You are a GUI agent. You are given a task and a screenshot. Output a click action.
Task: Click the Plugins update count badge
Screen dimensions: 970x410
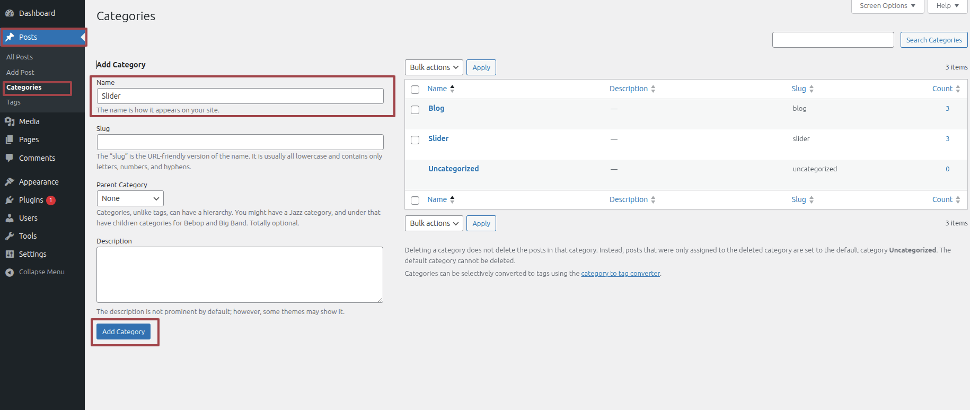pyautogui.click(x=51, y=200)
